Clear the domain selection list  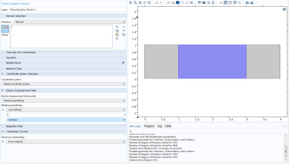coord(124,34)
